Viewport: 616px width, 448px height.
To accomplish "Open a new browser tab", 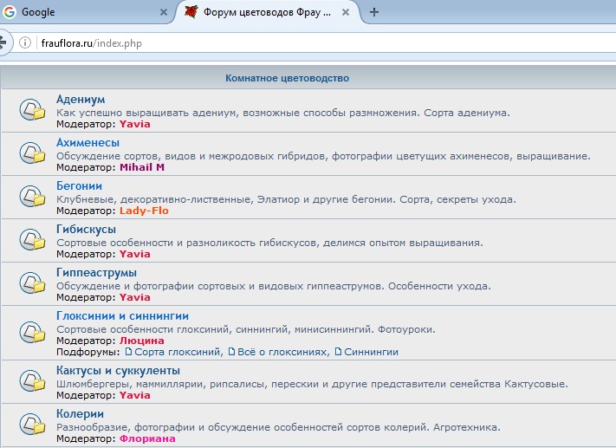I will [x=374, y=12].
